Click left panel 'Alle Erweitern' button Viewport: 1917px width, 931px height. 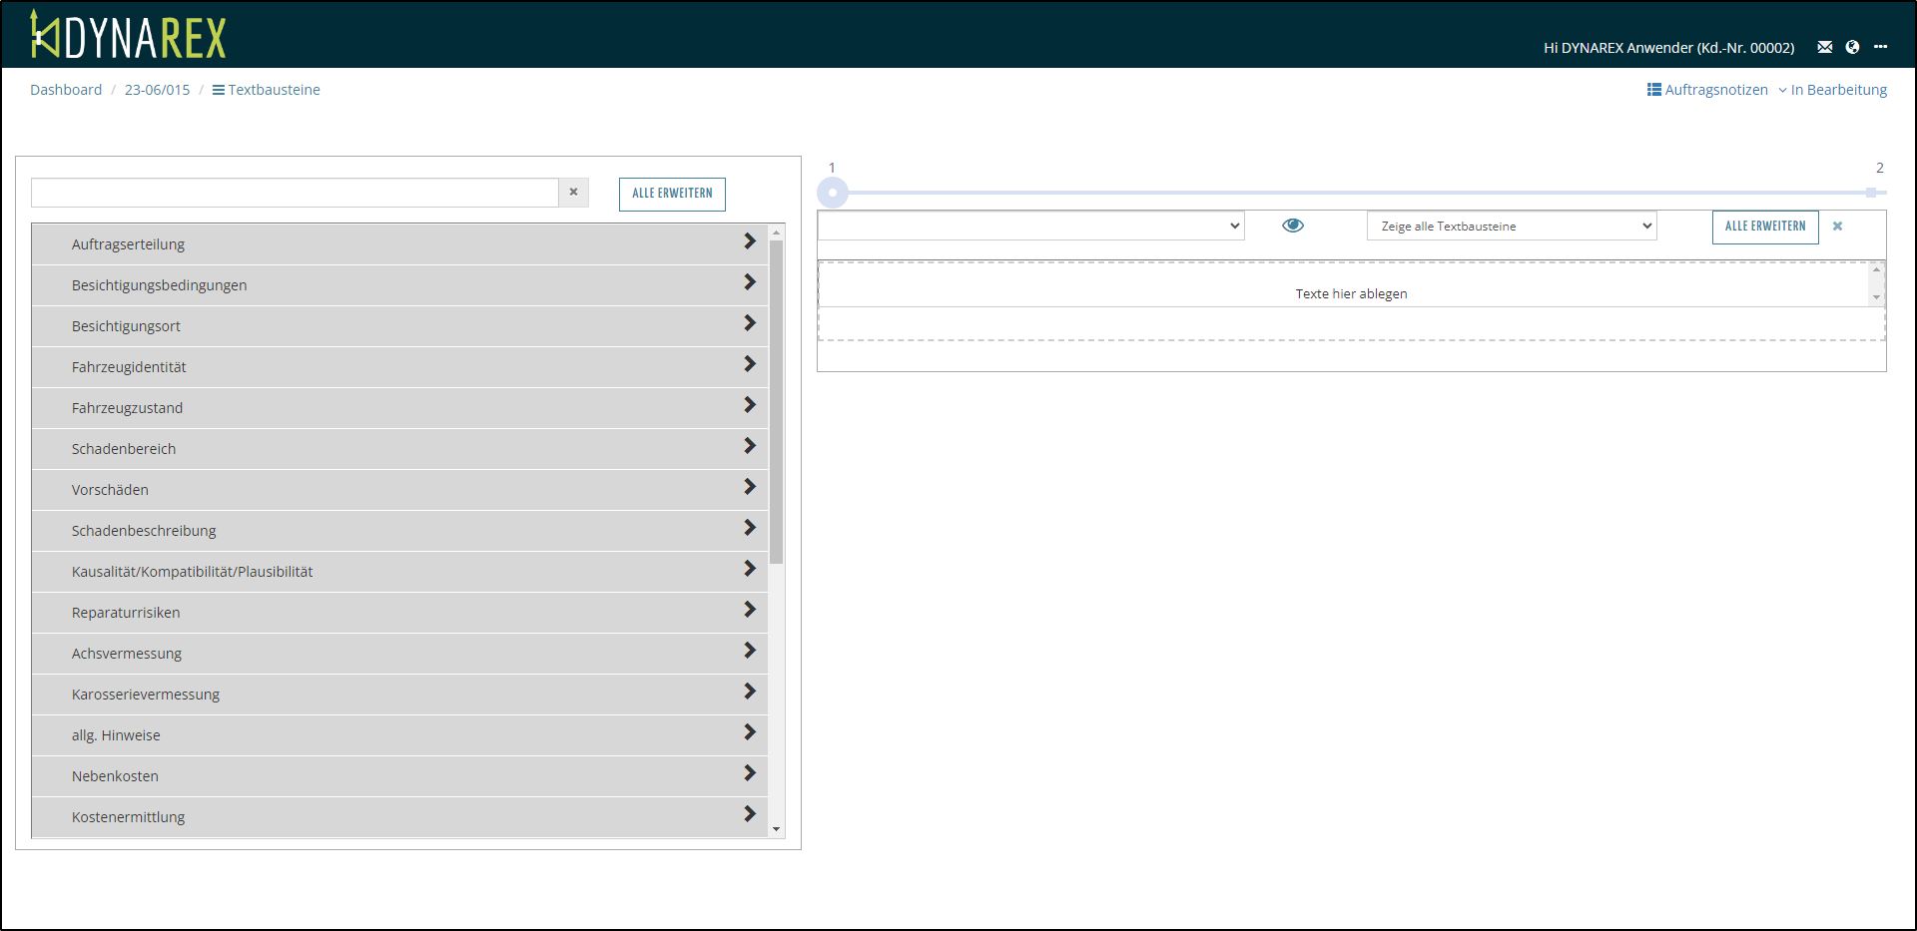[x=672, y=194]
